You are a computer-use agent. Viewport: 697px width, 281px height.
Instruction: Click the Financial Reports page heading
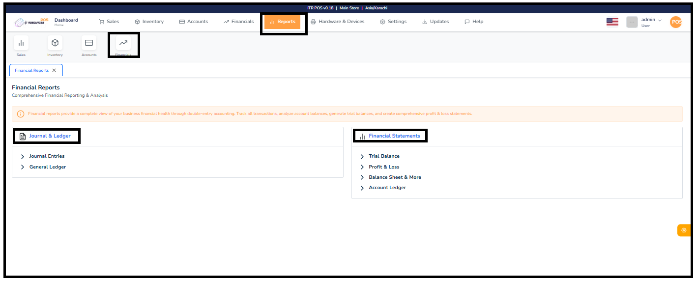[x=36, y=88]
